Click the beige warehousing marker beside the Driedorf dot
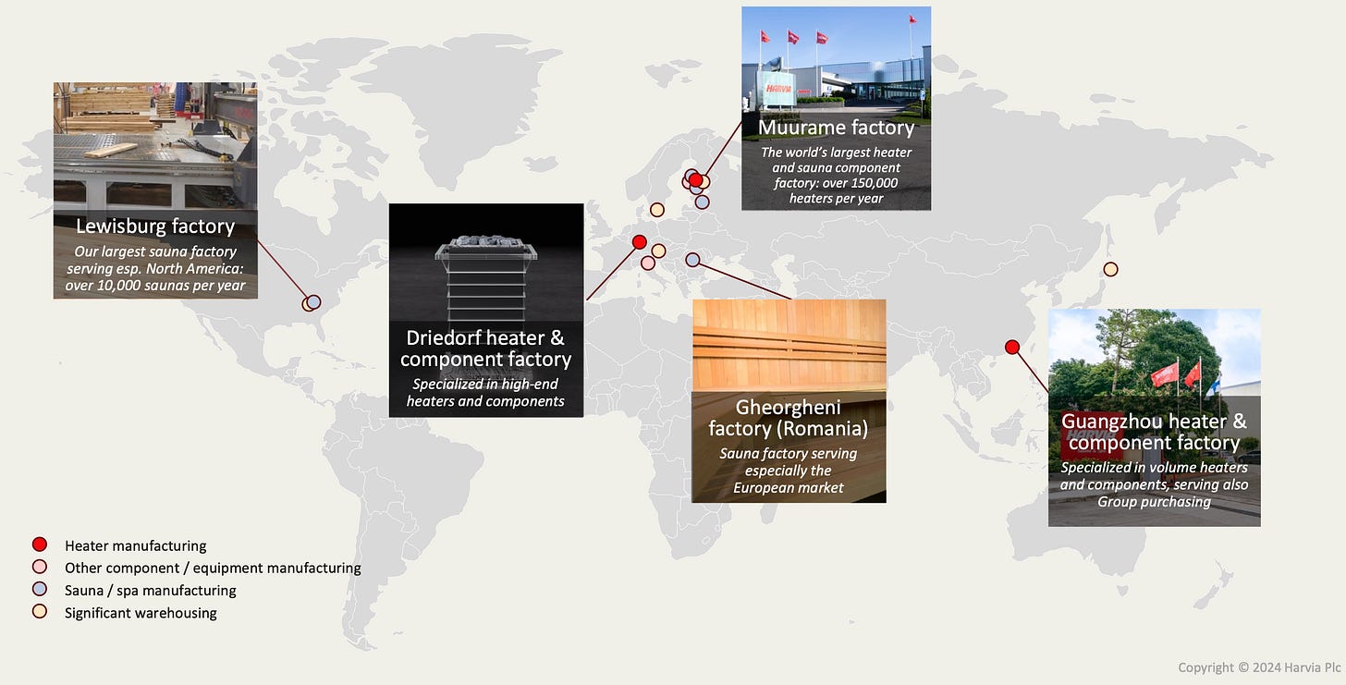 point(658,251)
